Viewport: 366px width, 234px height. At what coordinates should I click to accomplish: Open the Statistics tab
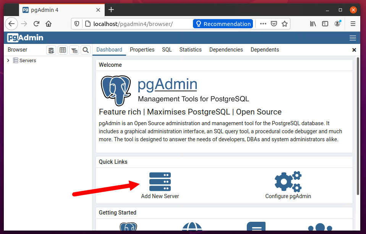point(191,50)
